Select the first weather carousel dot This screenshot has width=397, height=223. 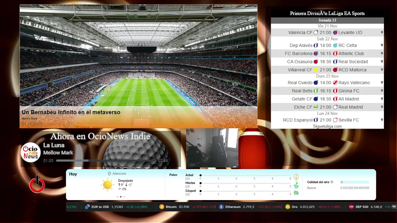click(117, 197)
